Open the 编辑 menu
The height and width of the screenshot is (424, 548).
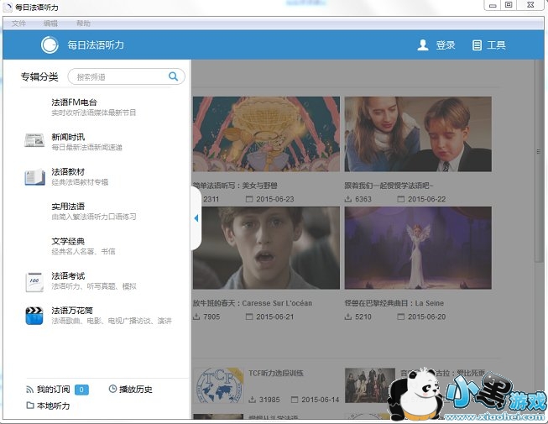(50, 24)
